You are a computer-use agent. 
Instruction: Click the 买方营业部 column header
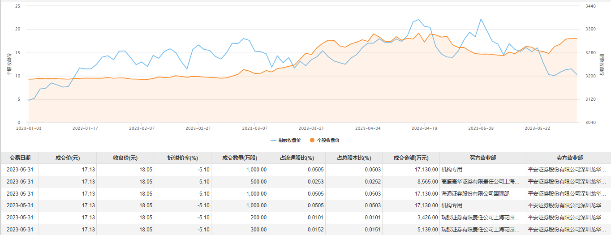pyautogui.click(x=482, y=158)
